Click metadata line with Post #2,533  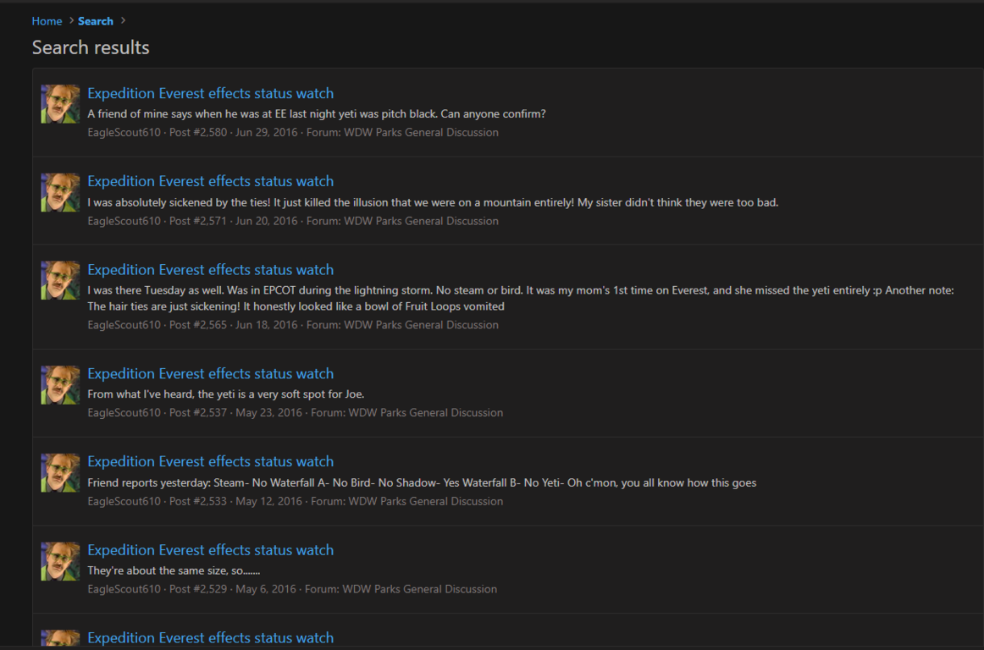295,501
